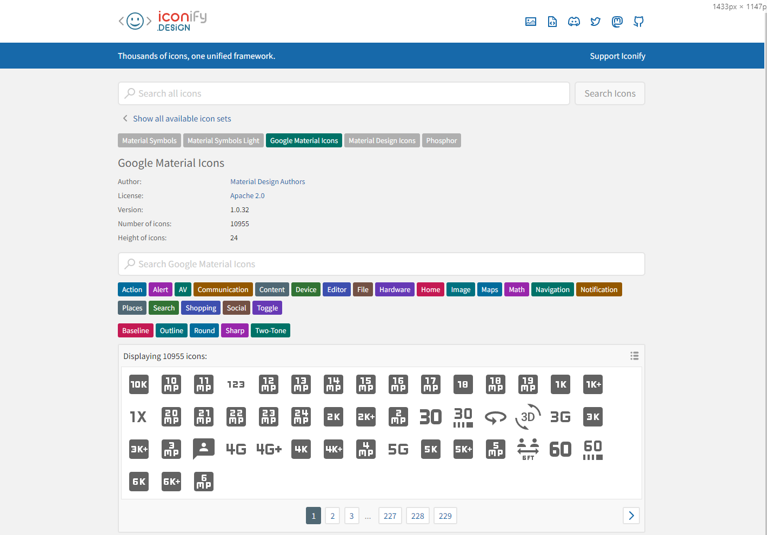Go to next page arrow

631,516
